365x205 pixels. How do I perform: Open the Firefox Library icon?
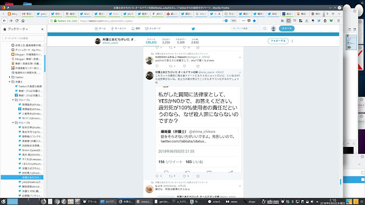282,20
